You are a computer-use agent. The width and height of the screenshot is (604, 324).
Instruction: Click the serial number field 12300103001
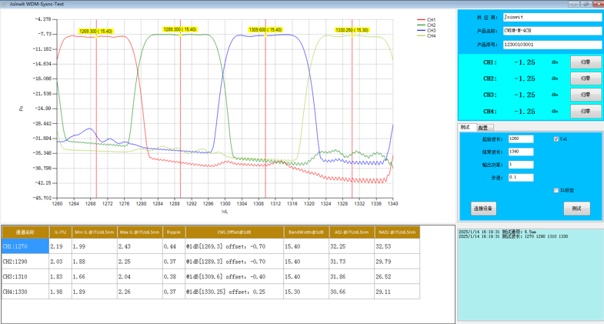coord(552,45)
